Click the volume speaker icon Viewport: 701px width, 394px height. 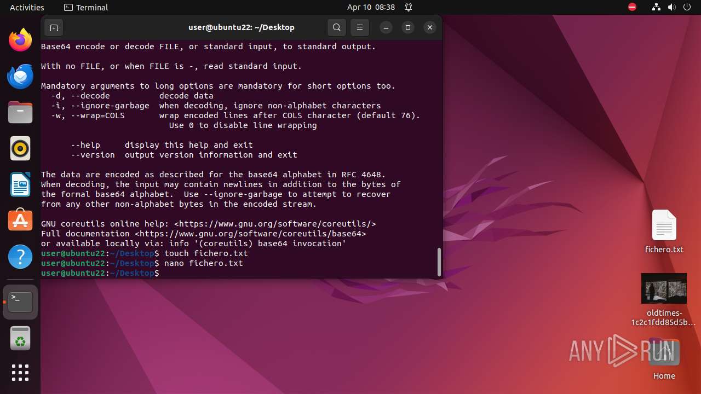tap(671, 7)
